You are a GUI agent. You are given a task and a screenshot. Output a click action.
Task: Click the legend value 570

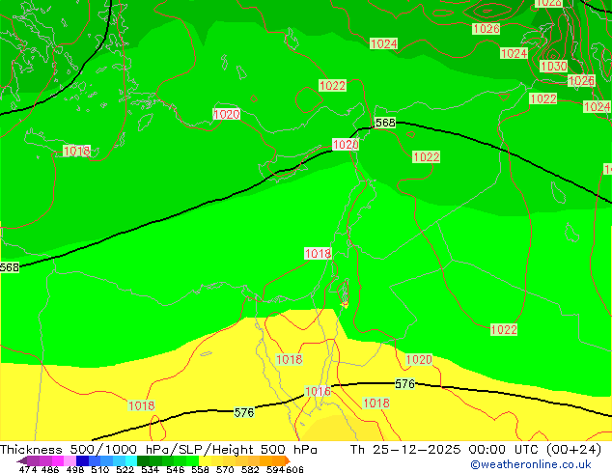[225, 469]
